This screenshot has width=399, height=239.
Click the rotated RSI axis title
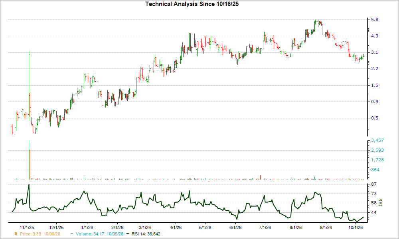(380, 202)
